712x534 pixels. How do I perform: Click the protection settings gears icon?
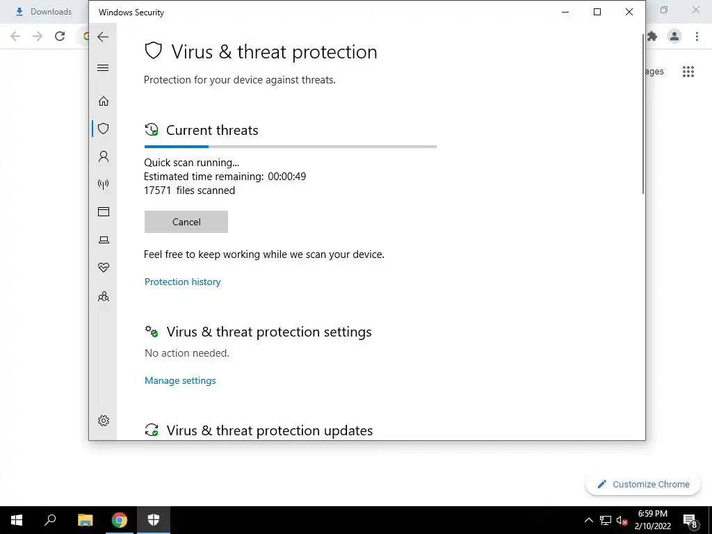point(151,332)
